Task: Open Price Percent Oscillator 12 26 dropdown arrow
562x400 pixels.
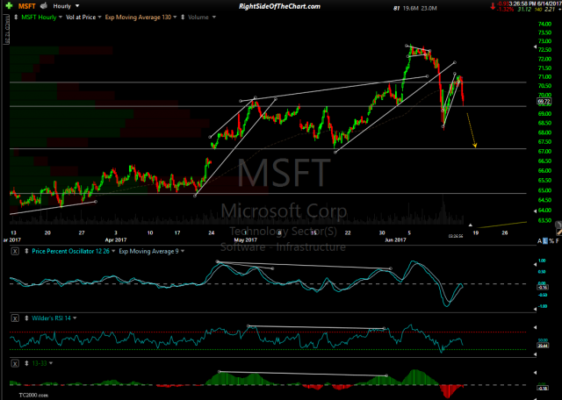Action: pyautogui.click(x=113, y=252)
